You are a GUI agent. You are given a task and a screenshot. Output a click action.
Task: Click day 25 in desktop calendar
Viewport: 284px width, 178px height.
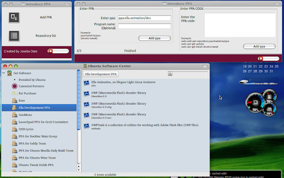click(x=276, y=66)
